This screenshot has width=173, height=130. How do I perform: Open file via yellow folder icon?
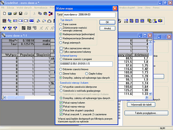pyautogui.click(x=15, y=14)
